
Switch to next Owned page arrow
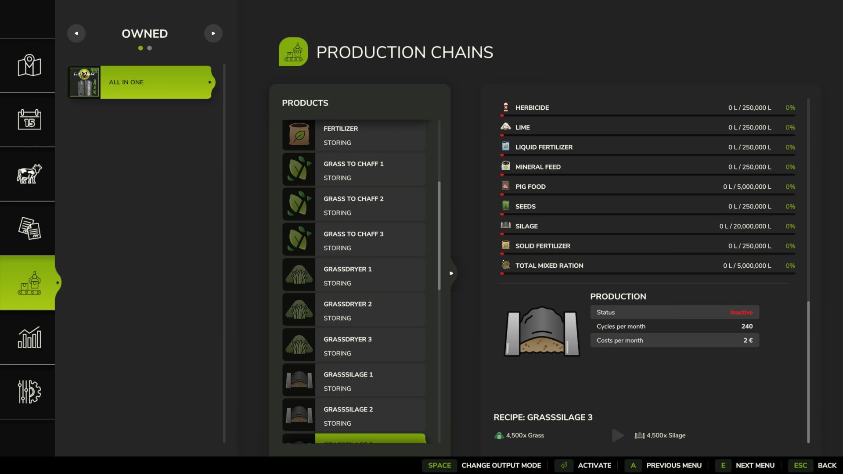[x=213, y=33]
